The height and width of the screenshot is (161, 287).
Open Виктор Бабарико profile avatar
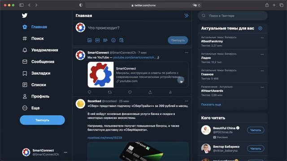pyautogui.click(x=206, y=148)
